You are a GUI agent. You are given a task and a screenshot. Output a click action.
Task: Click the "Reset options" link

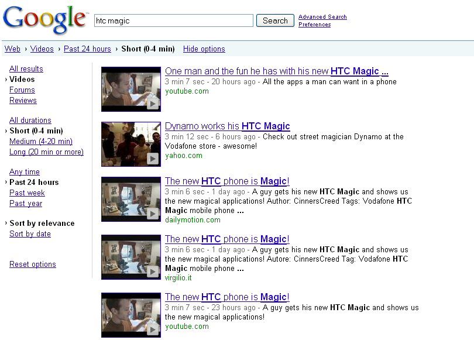click(33, 264)
